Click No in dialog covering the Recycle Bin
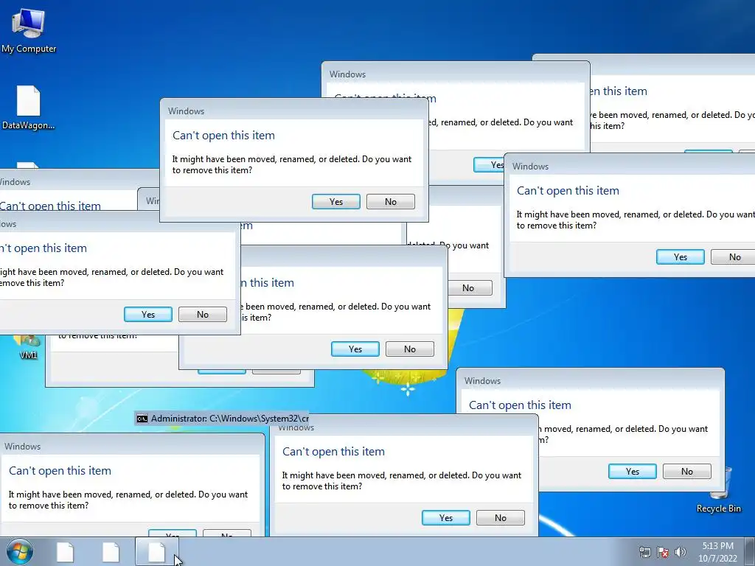Image resolution: width=755 pixels, height=566 pixels. pos(686,471)
